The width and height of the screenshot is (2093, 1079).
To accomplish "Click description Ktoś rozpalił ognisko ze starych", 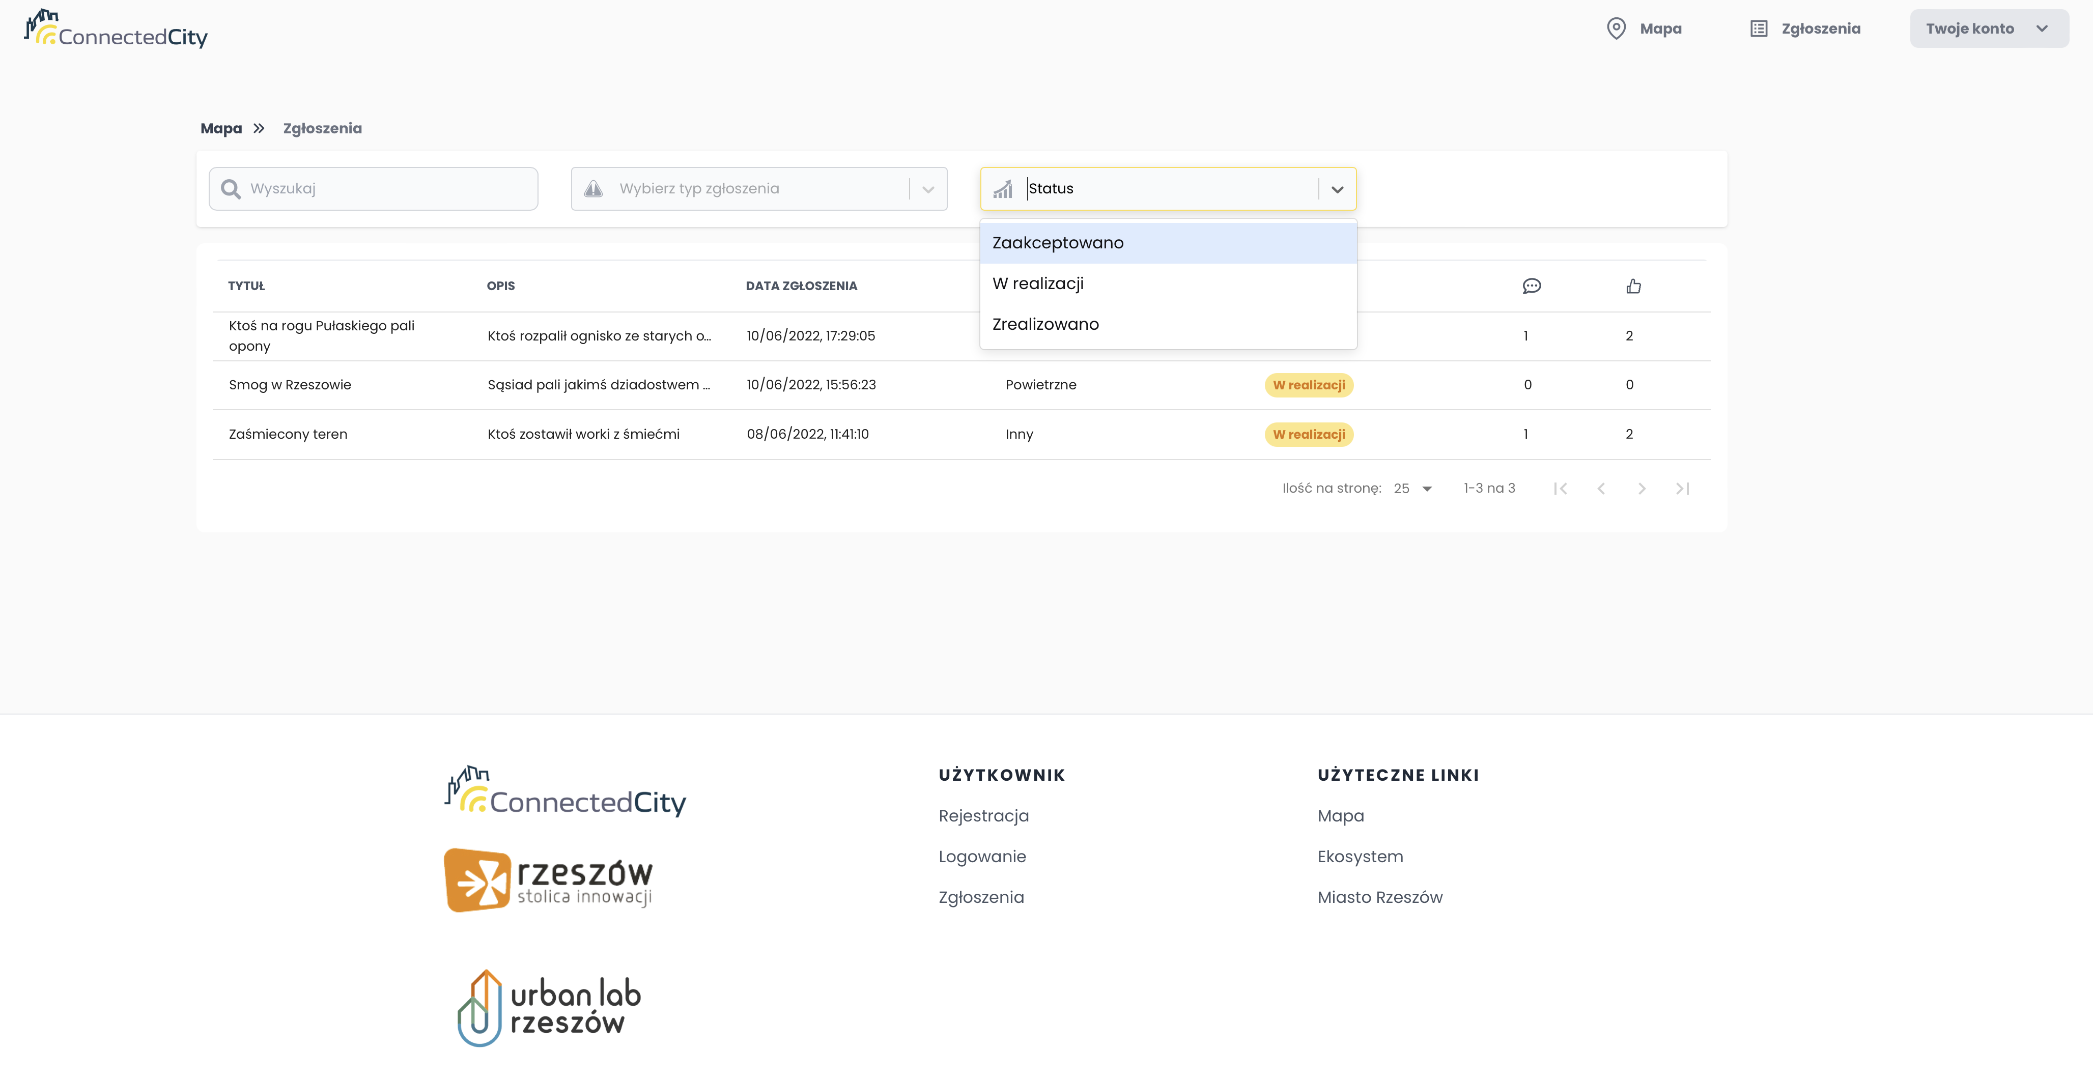I will coord(599,336).
